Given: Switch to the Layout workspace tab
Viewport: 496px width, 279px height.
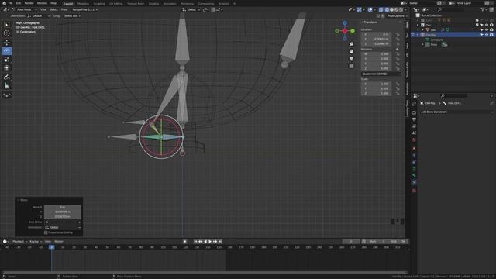Looking at the screenshot, I should coord(68,4).
